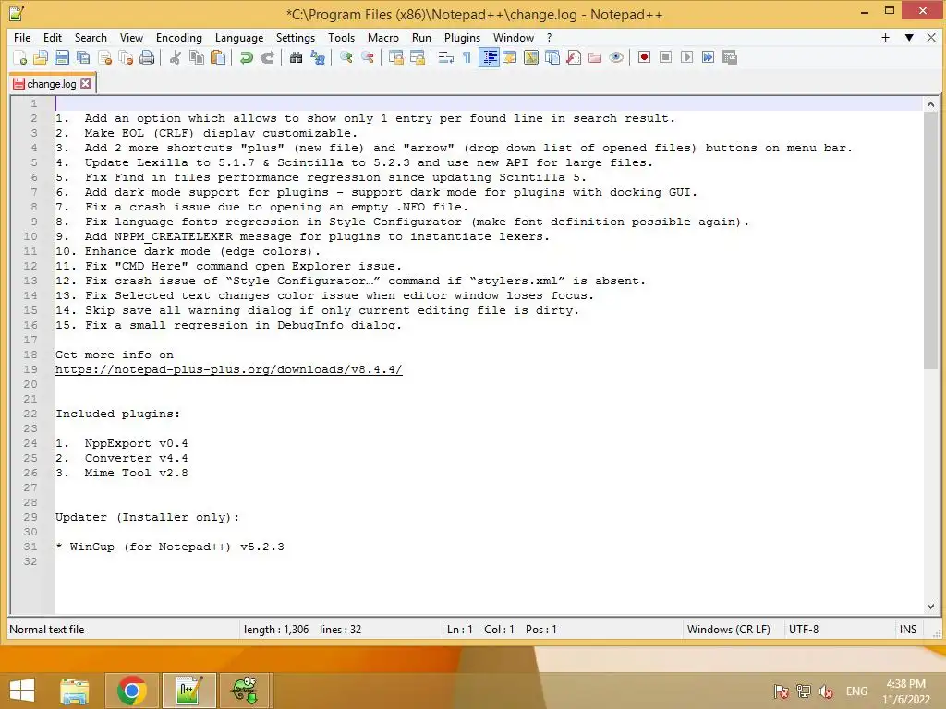Open the Define your language icon
The height and width of the screenshot is (709, 946).
[x=510, y=57]
